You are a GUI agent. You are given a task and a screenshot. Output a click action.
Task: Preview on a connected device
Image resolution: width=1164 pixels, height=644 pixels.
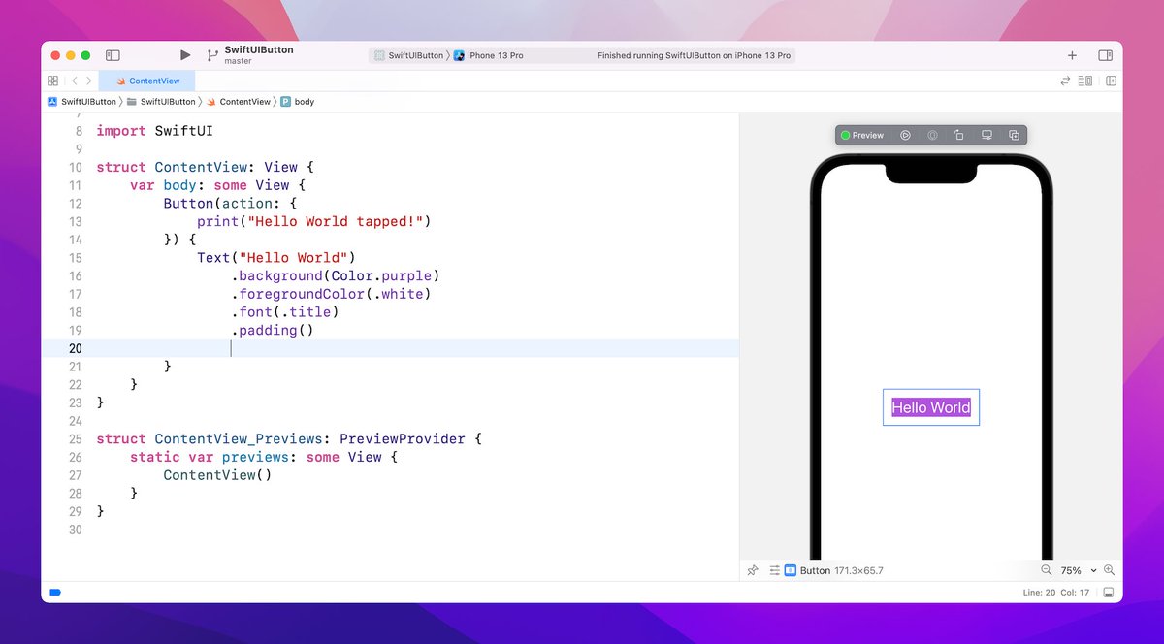(986, 135)
